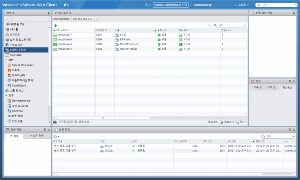Pin the 탐색기 navigator panel
The image size is (300, 180).
coord(48,13)
